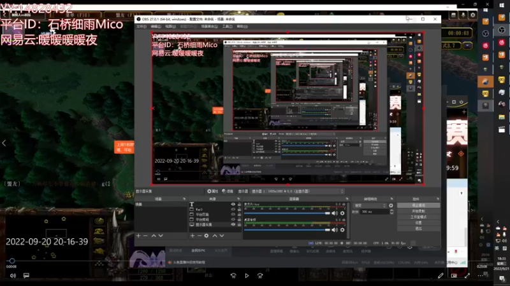Click the 麦克风/Aux volume slider
This screenshot has height=286, width=510.
287,213
